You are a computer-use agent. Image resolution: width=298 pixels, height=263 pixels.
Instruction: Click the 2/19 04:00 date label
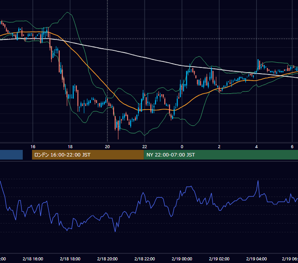(256, 259)
